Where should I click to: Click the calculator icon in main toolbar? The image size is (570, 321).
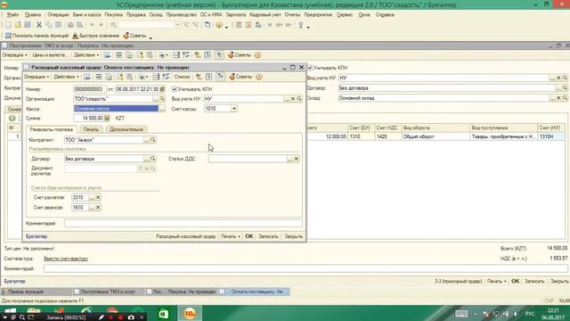[x=239, y=25]
